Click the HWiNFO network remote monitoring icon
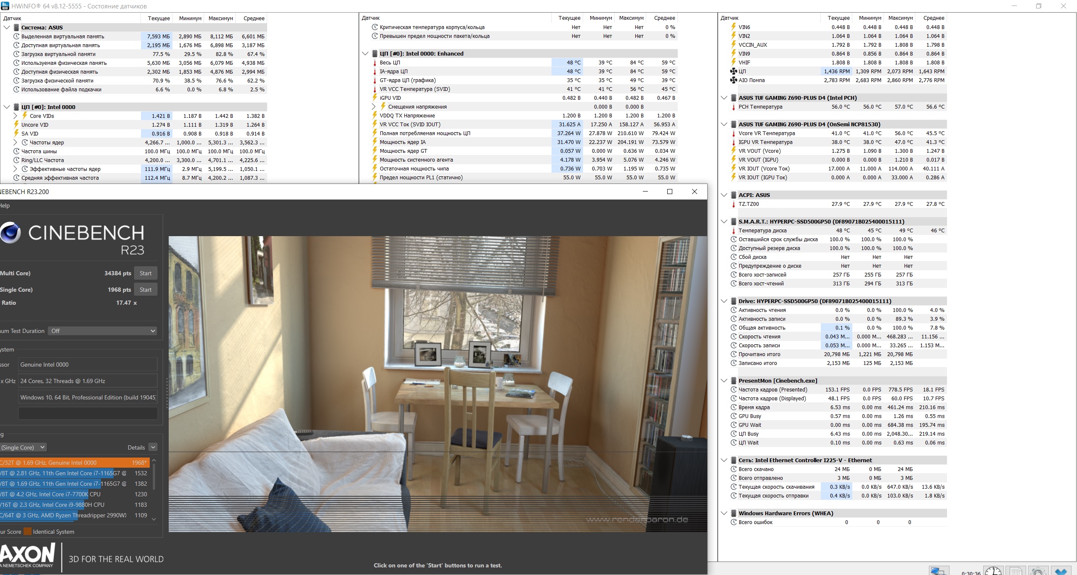 [939, 571]
